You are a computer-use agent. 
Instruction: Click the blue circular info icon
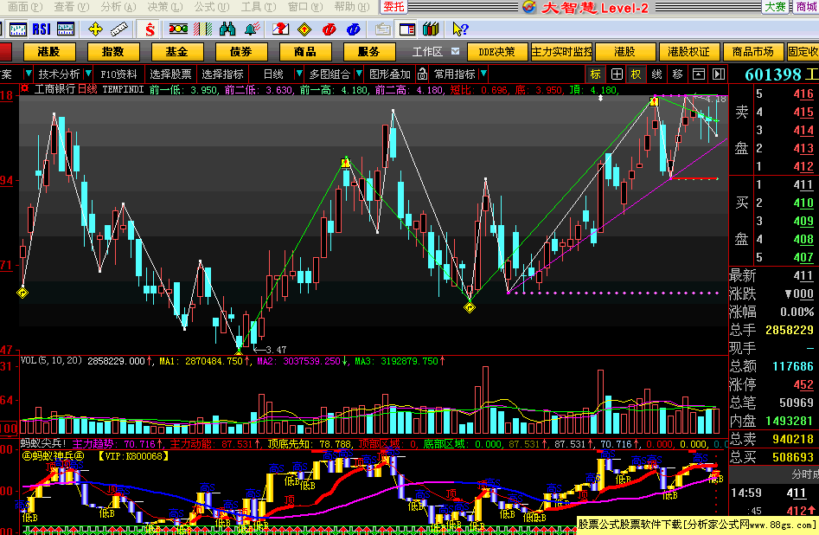pyautogui.click(x=354, y=29)
